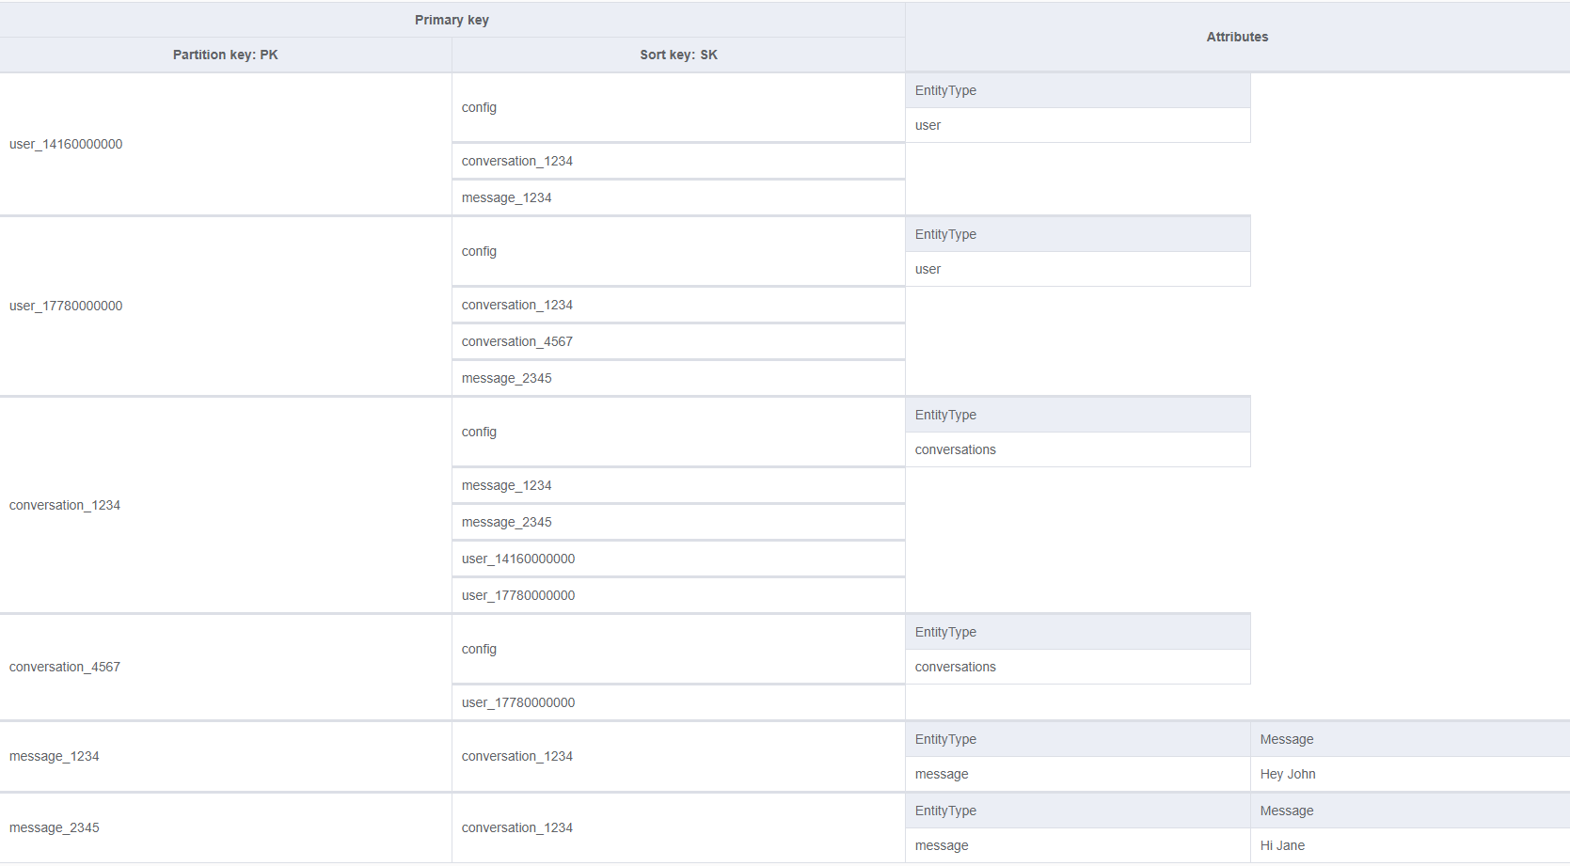
Task: Click the Attributes column header
Action: (1237, 37)
